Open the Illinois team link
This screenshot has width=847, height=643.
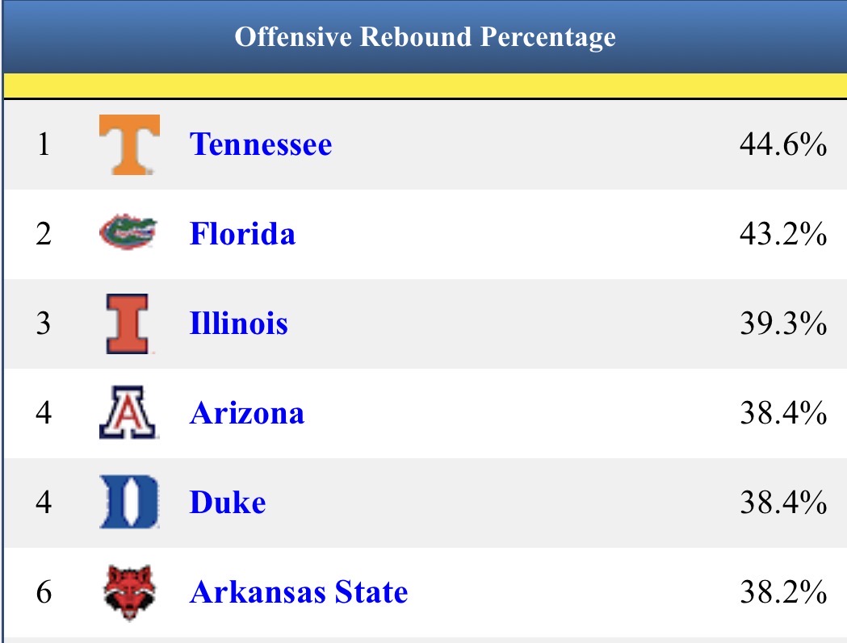(239, 324)
